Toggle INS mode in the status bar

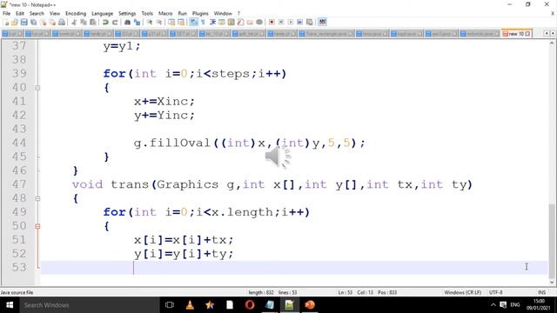click(x=541, y=292)
